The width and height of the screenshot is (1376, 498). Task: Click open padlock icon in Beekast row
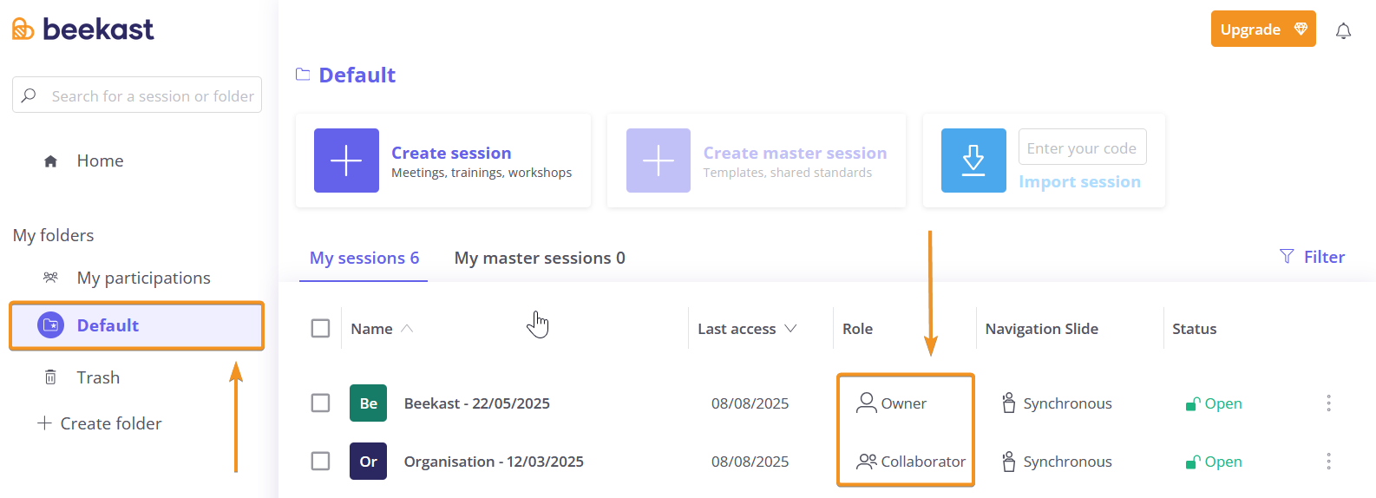[1193, 403]
